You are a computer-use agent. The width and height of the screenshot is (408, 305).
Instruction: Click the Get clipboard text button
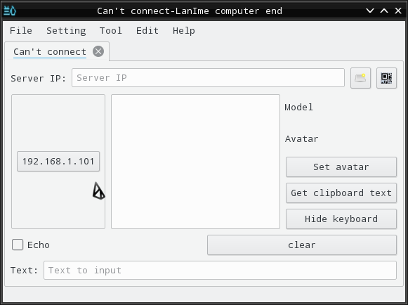[341, 193]
